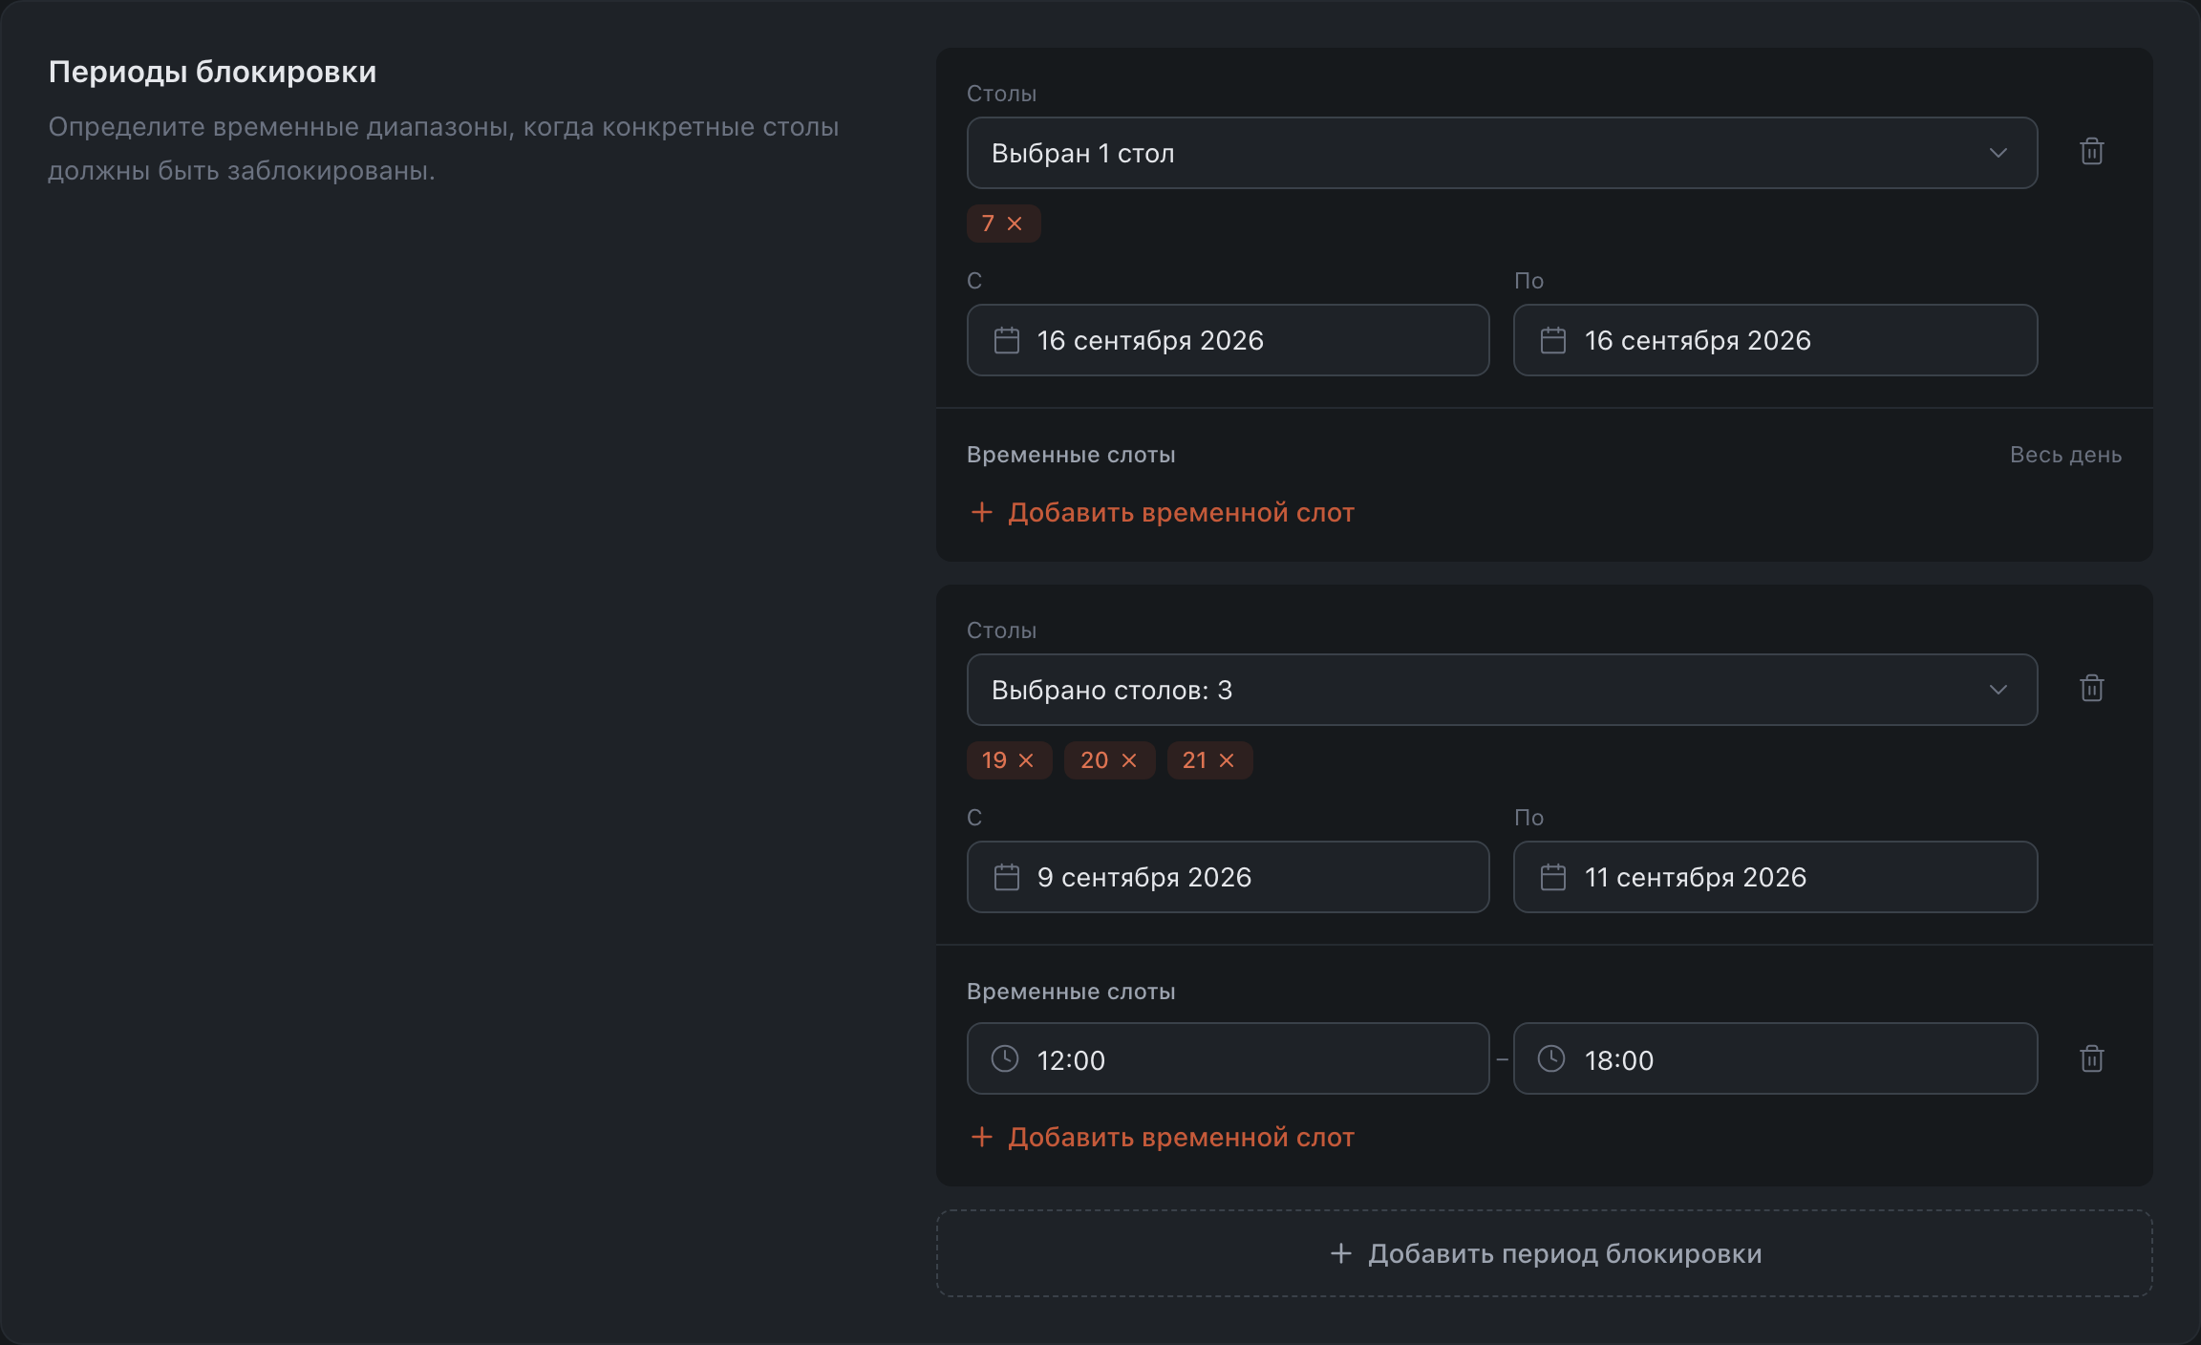Delete the blocking period for table 7
The width and height of the screenshot is (2201, 1345).
(2091, 152)
